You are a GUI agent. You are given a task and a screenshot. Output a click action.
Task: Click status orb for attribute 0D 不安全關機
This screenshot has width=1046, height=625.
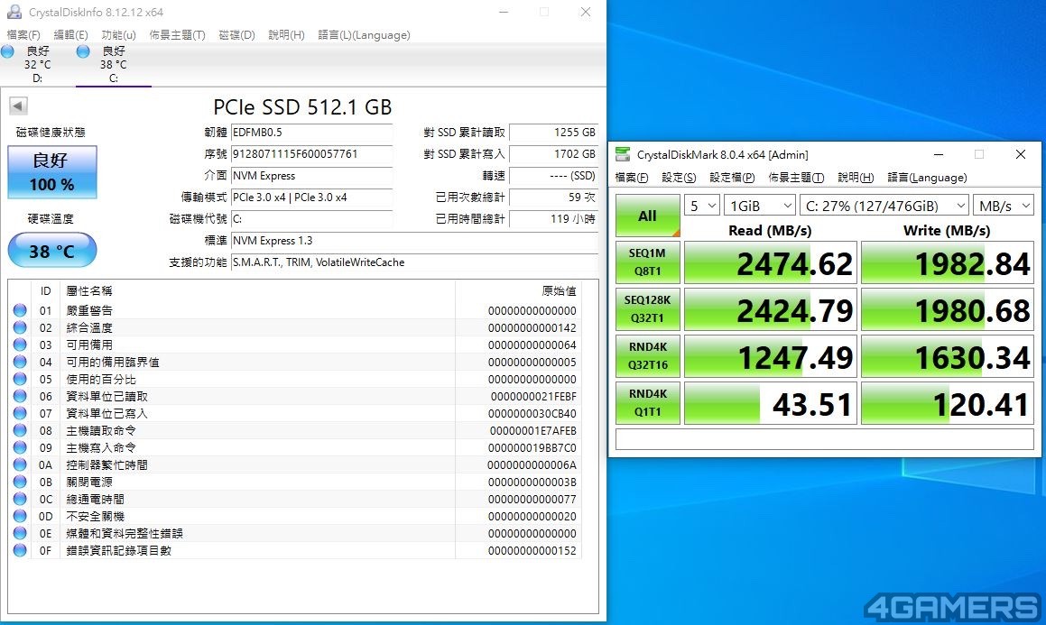point(20,517)
